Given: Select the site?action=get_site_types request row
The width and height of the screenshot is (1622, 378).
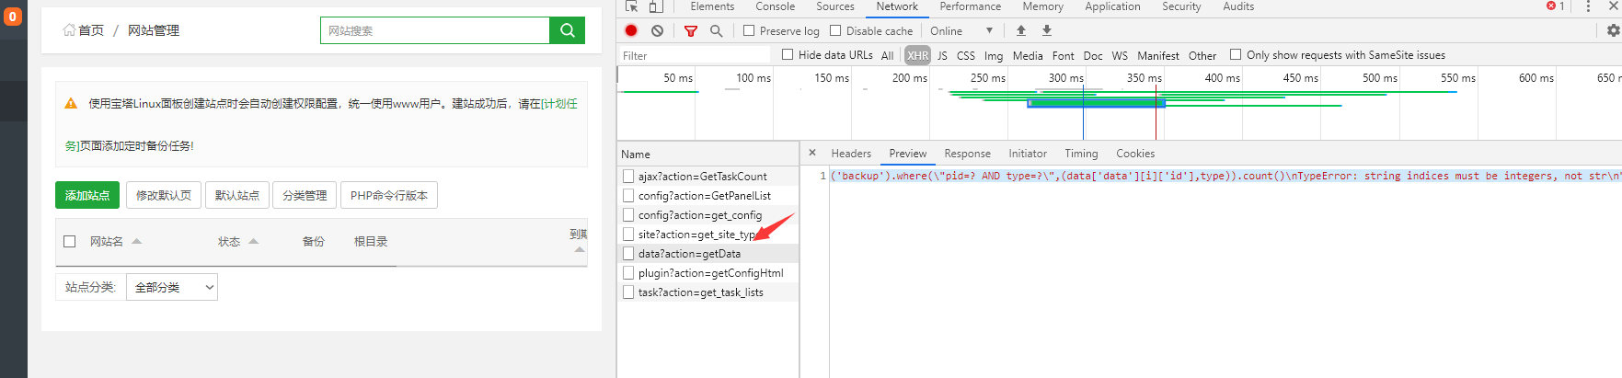Looking at the screenshot, I should pos(707,234).
